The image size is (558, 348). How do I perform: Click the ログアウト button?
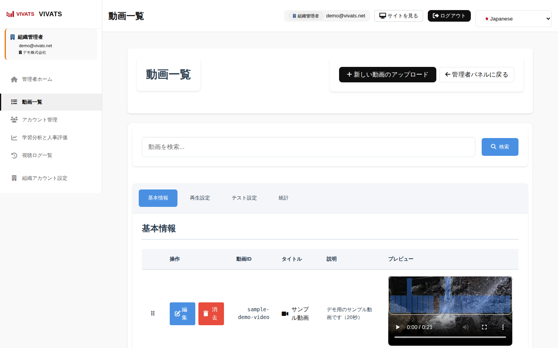point(449,16)
